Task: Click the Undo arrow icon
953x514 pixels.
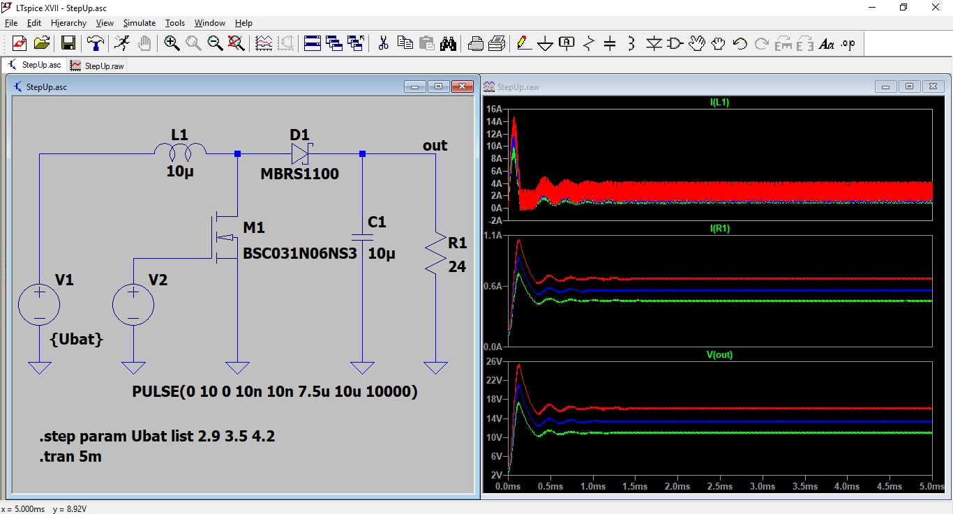Action: point(740,43)
